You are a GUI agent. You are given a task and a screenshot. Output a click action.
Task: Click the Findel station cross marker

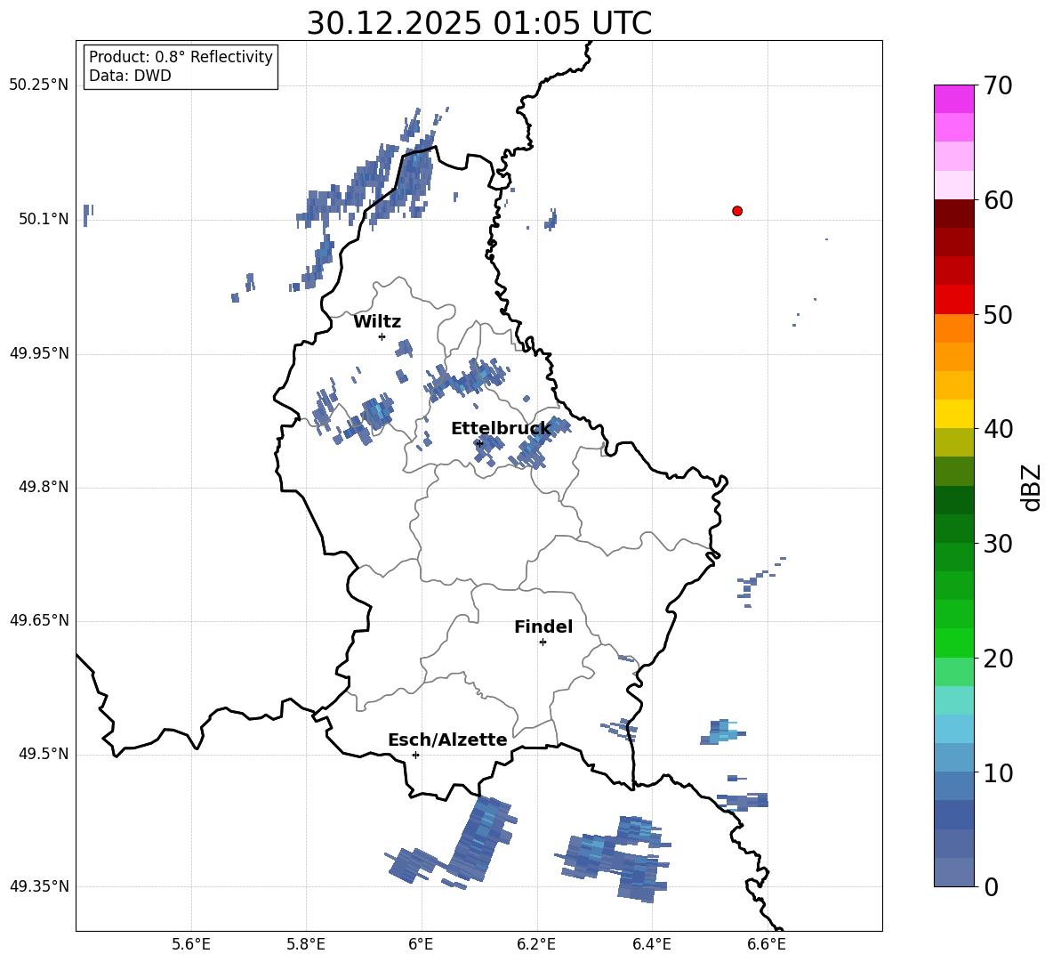coord(543,643)
